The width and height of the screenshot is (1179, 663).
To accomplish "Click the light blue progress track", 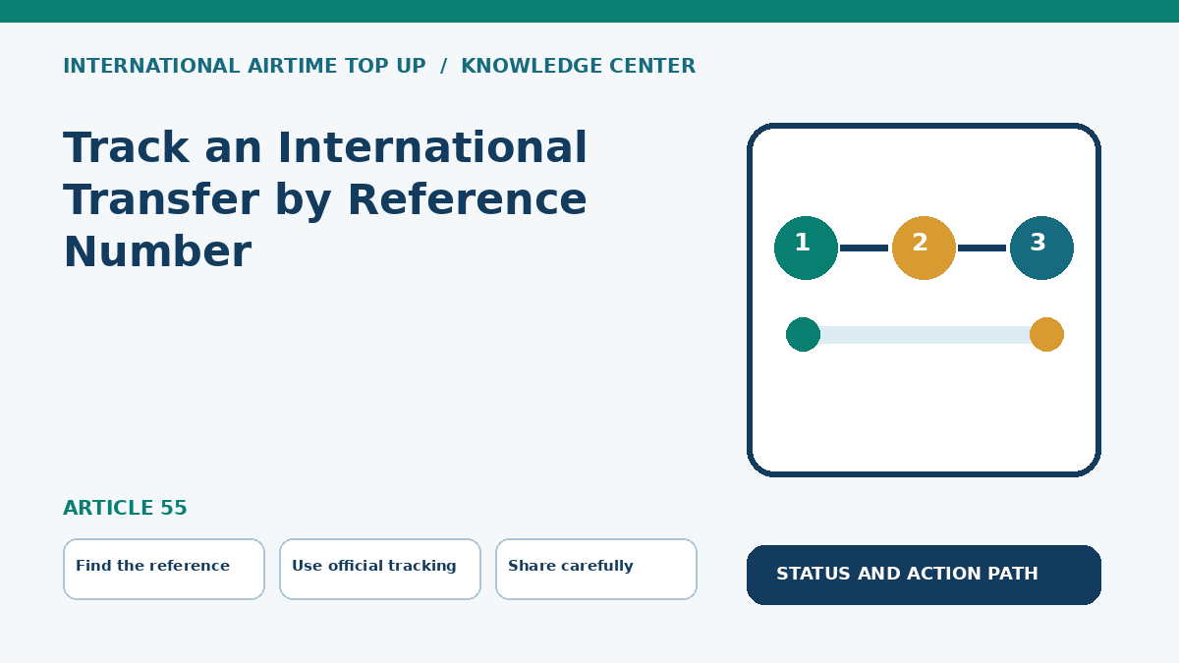I will click(x=925, y=335).
